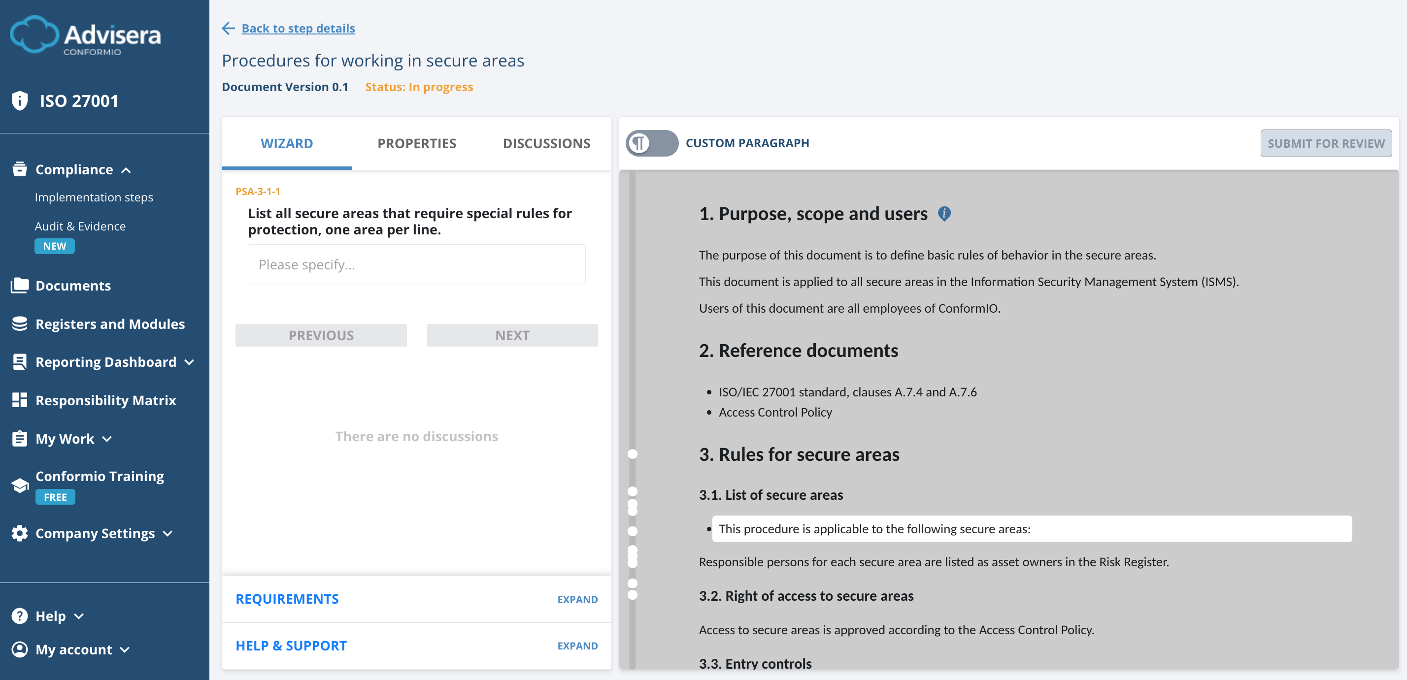Select the Registers and Modules icon

tap(20, 324)
